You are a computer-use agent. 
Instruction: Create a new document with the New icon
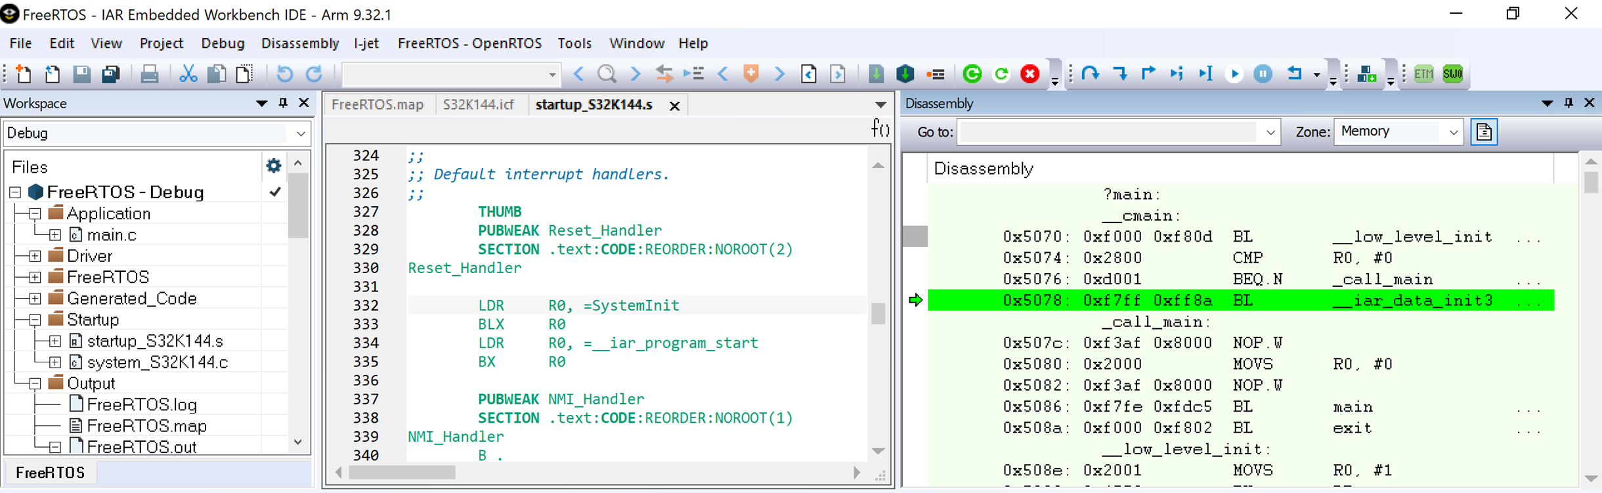24,74
